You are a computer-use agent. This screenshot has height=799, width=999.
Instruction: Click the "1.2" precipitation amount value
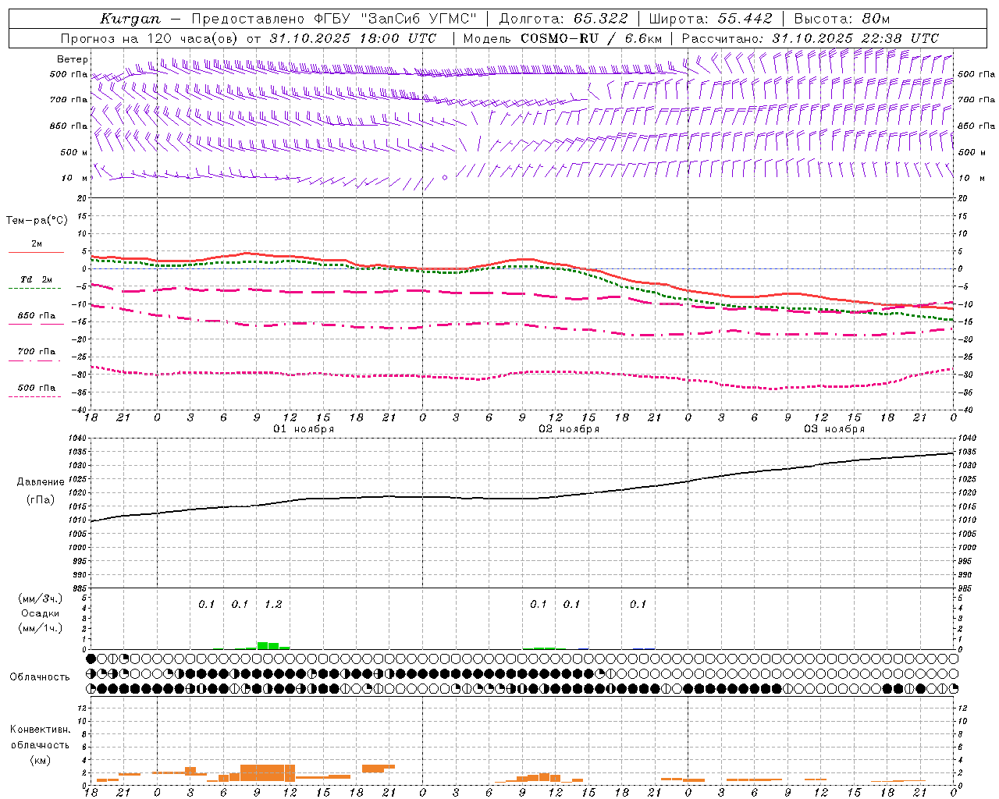tap(273, 604)
